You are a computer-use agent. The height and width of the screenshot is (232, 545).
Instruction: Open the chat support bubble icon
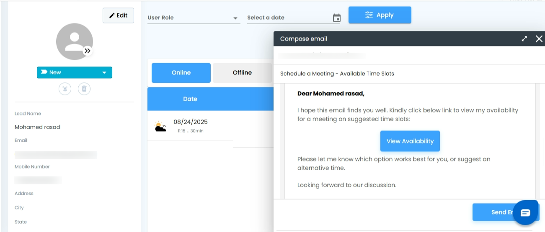(x=525, y=212)
